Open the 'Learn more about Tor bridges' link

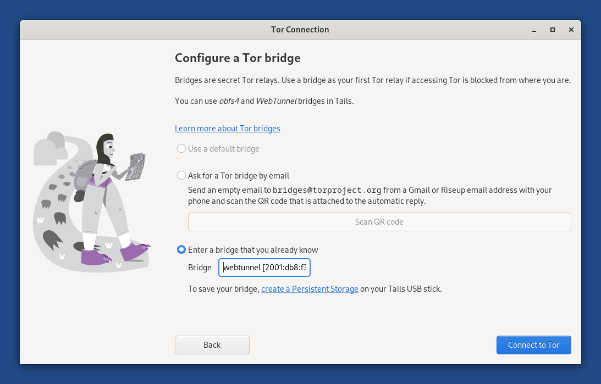227,128
